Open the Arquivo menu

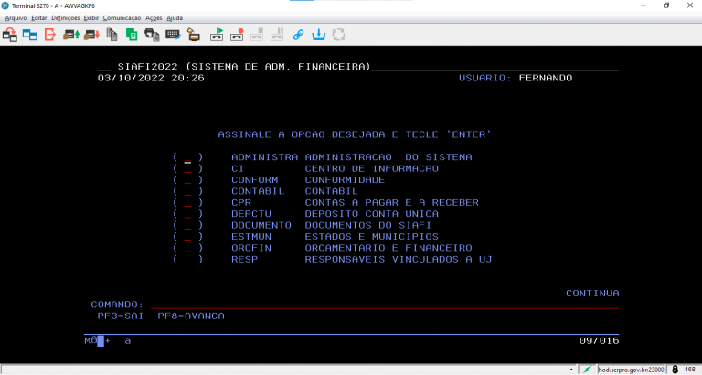[x=16, y=17]
